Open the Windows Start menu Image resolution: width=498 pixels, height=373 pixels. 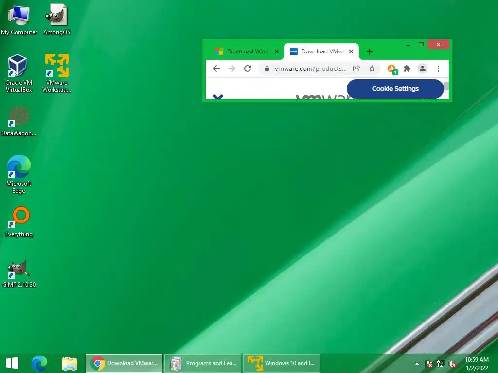[12, 363]
